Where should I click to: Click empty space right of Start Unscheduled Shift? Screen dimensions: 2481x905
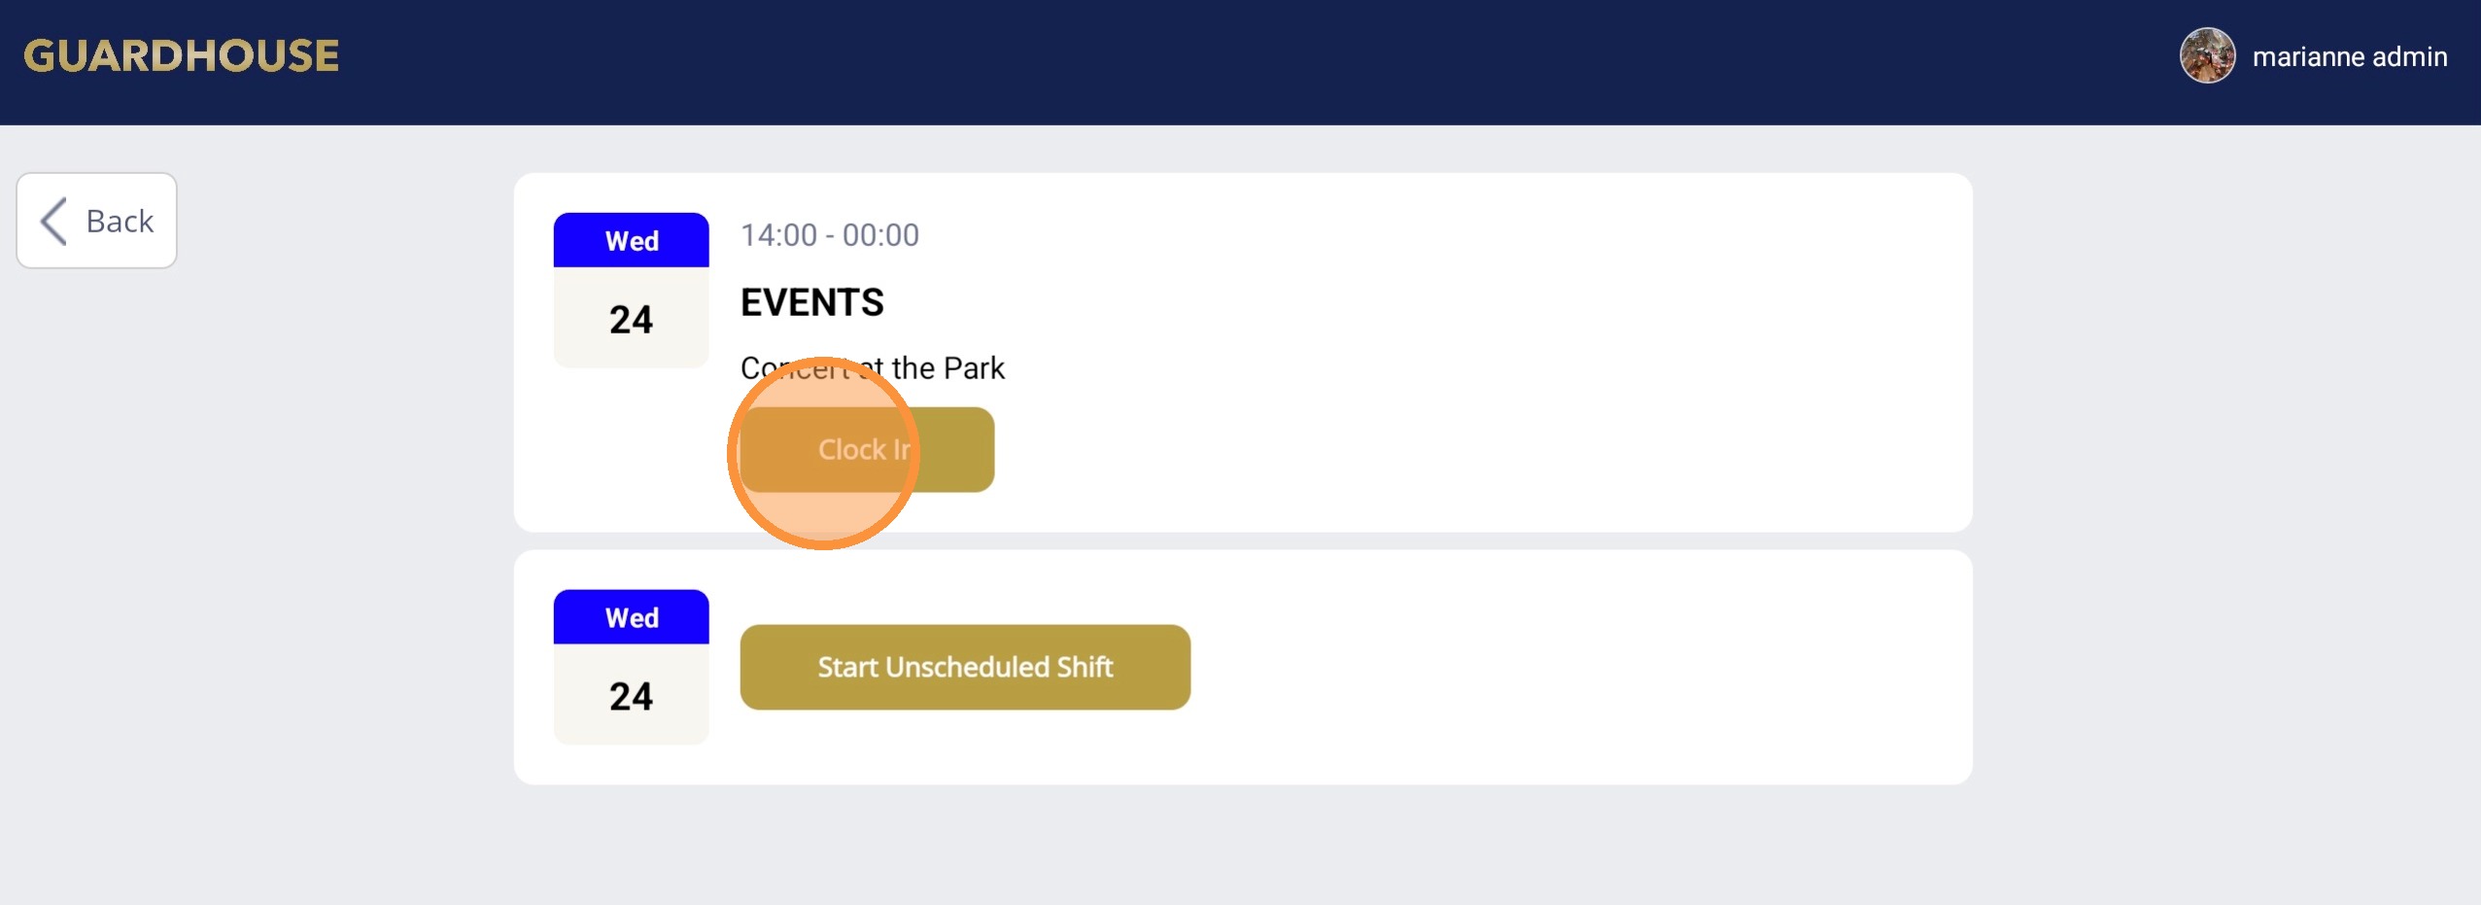(1555, 667)
